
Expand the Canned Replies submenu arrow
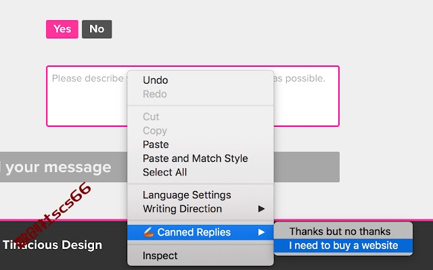click(x=261, y=232)
